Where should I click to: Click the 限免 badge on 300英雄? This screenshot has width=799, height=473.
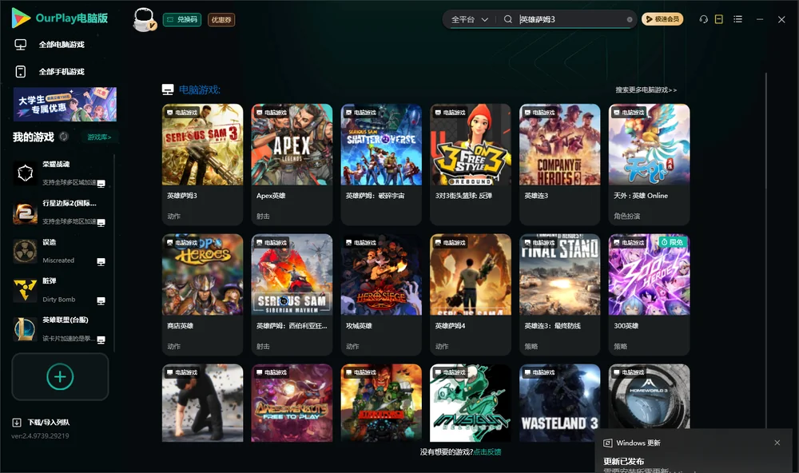pyautogui.click(x=673, y=242)
